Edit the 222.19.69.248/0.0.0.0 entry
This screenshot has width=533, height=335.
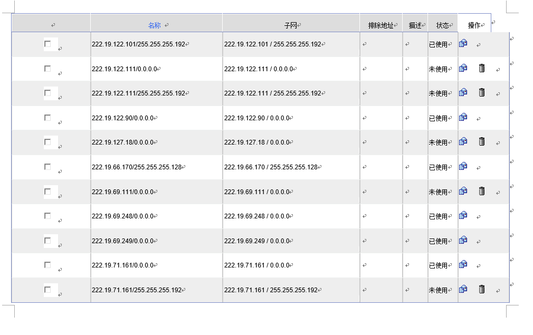463,215
